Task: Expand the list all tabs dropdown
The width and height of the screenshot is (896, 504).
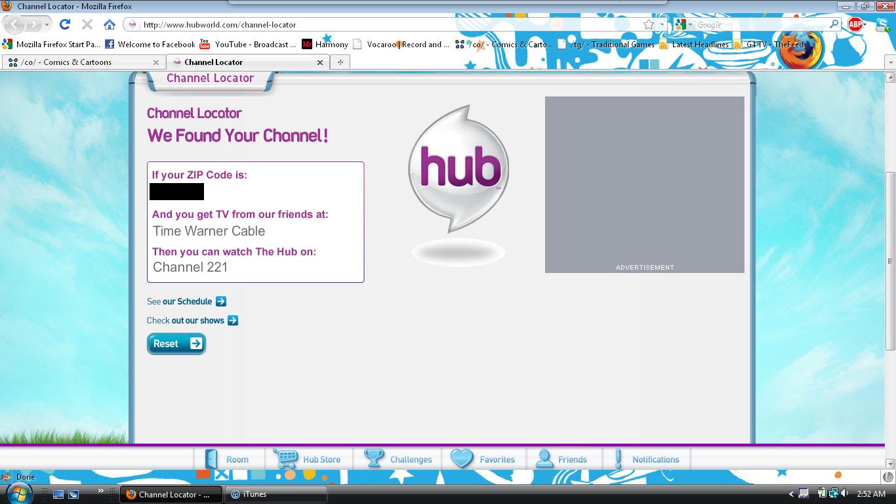Action: 889,62
